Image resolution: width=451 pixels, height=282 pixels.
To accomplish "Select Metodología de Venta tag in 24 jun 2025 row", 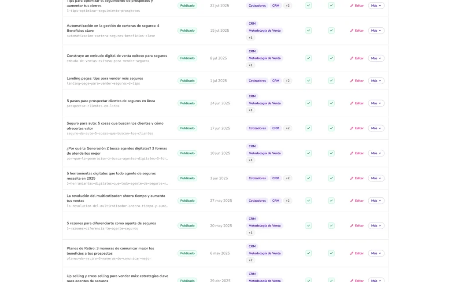I will 264,103.
